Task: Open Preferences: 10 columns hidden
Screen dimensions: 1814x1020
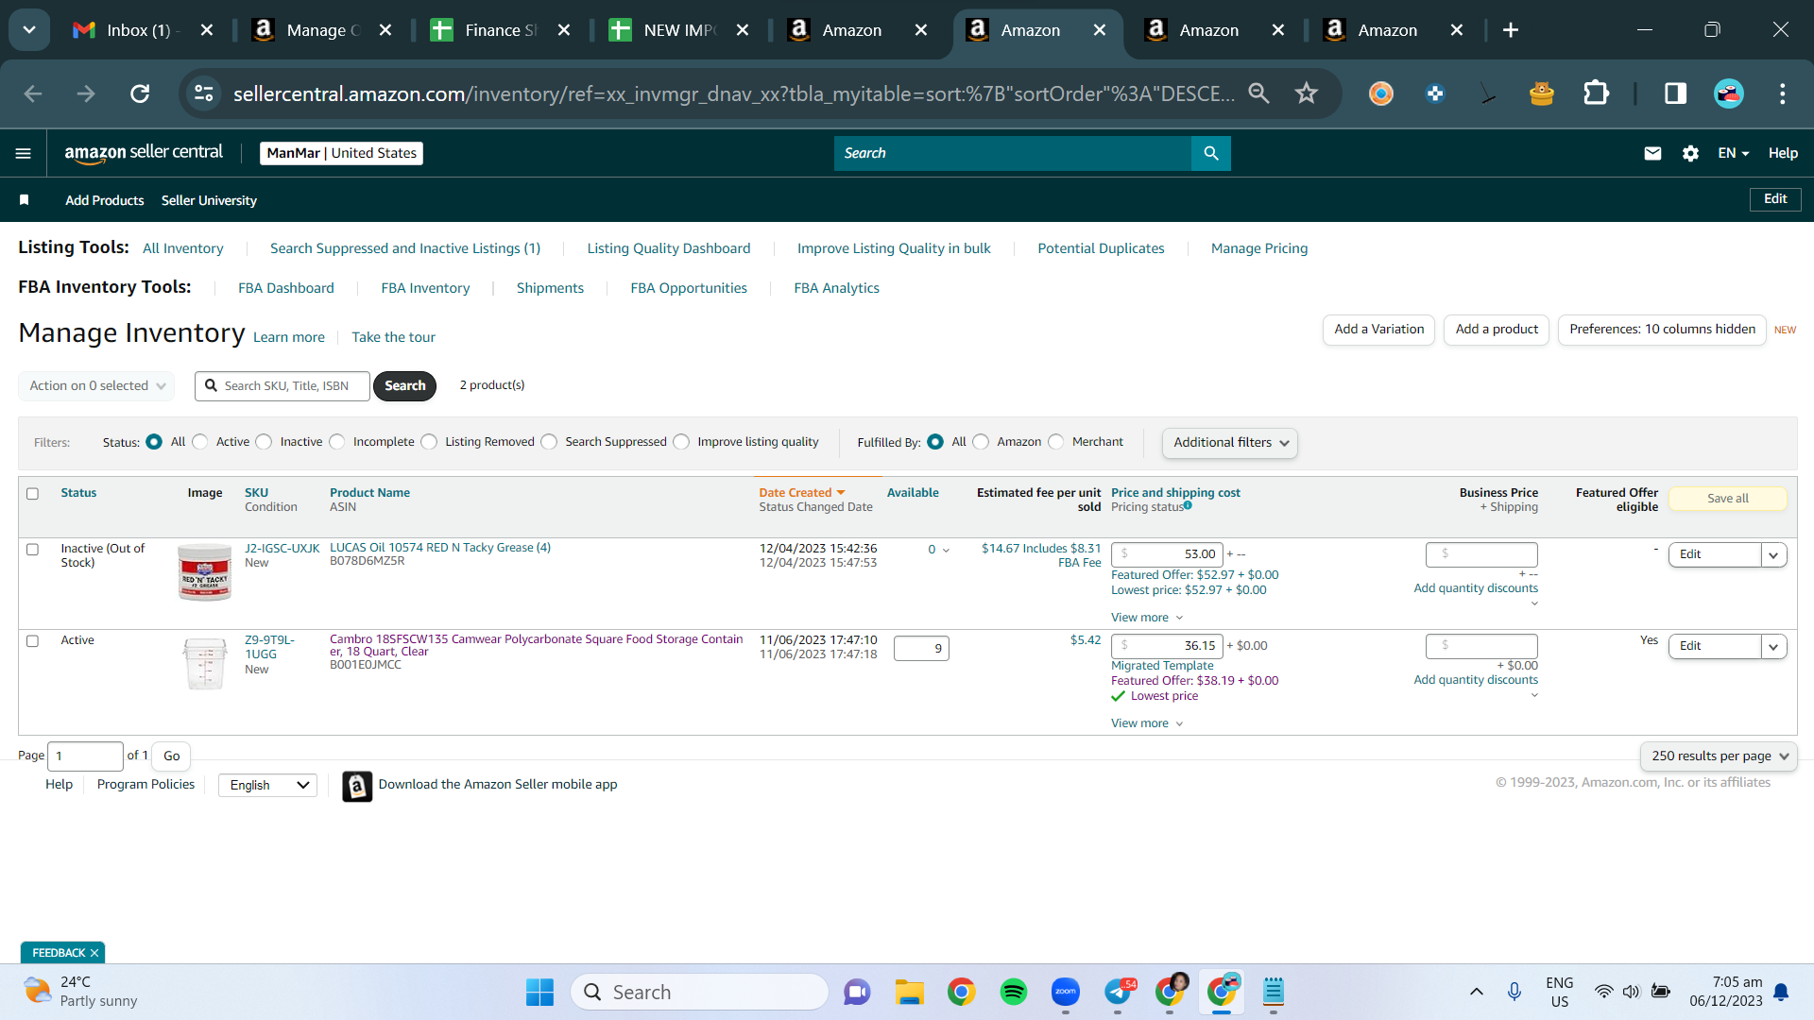Action: (1662, 330)
